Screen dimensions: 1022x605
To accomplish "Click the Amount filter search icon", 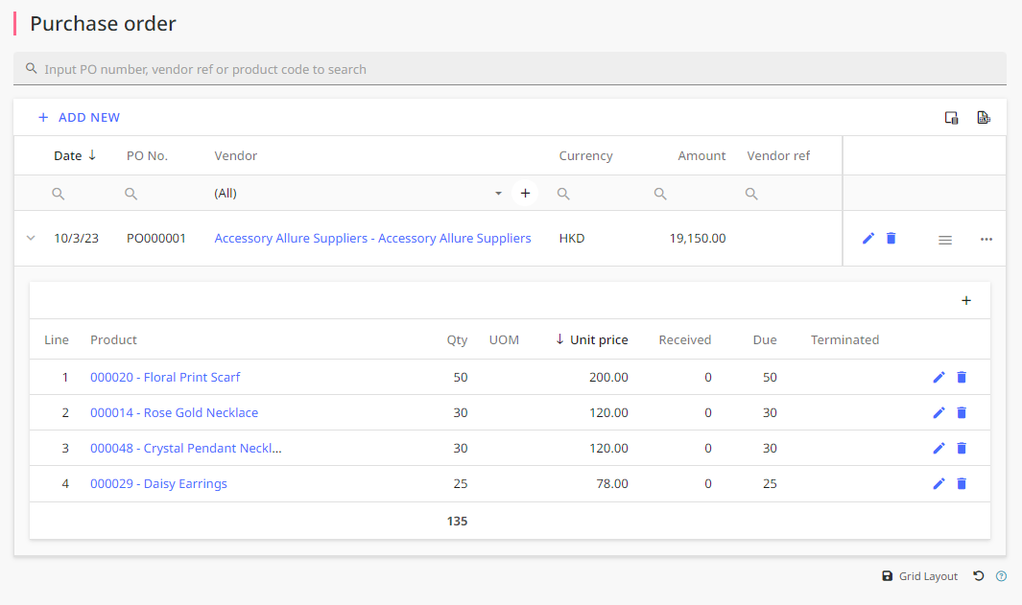I will (x=660, y=194).
